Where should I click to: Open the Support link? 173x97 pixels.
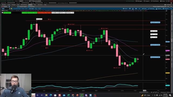147,1
